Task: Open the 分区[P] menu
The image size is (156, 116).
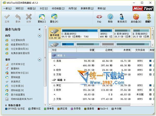Action: [44, 9]
